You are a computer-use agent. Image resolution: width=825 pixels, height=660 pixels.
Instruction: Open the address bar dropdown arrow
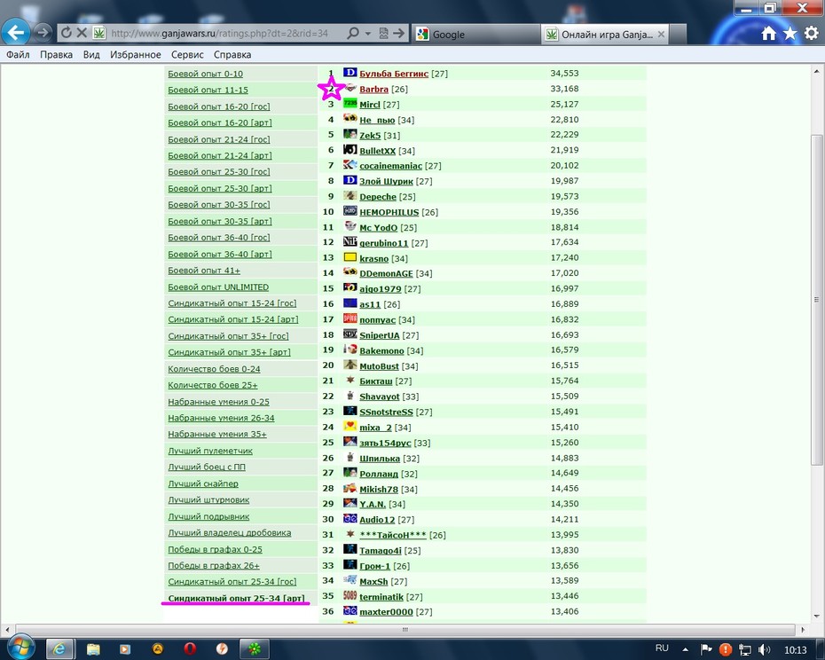(x=368, y=33)
